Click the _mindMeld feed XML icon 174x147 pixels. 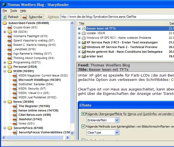pyautogui.click(x=10, y=49)
